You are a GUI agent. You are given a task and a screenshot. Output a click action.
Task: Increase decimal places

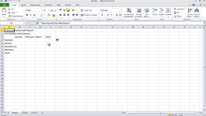point(117,15)
